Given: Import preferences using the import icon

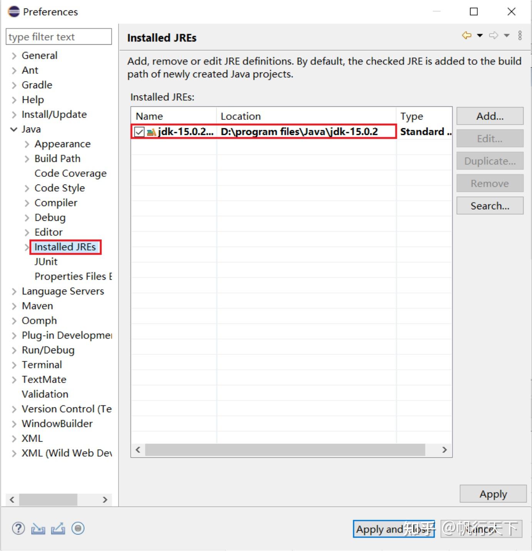Looking at the screenshot, I should [38, 528].
